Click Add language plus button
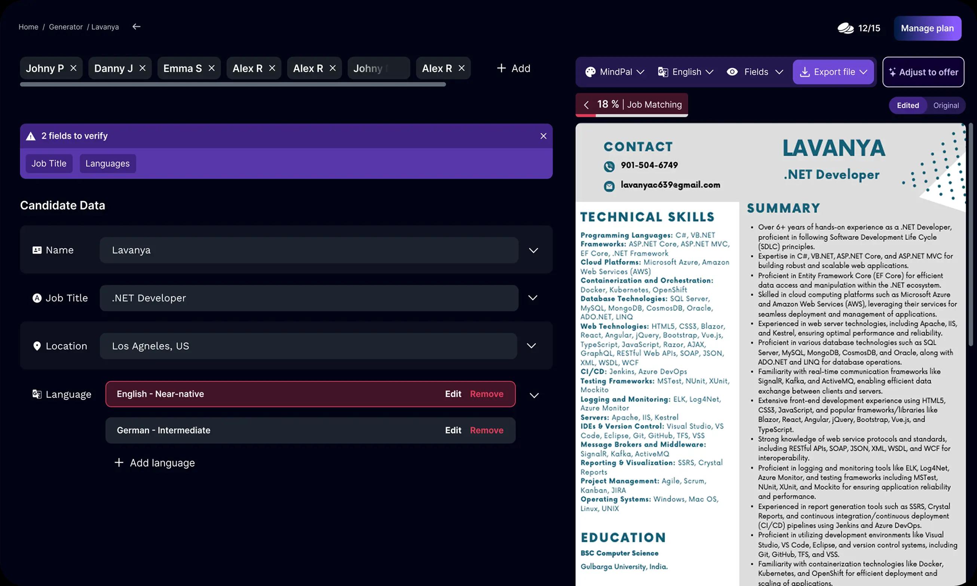Image resolution: width=977 pixels, height=586 pixels. pos(154,463)
